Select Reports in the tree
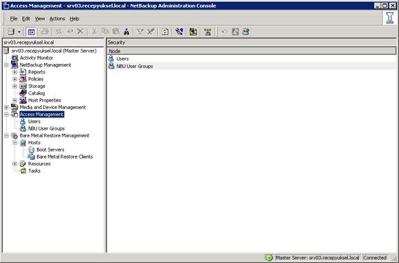The image size is (399, 263). [x=36, y=72]
